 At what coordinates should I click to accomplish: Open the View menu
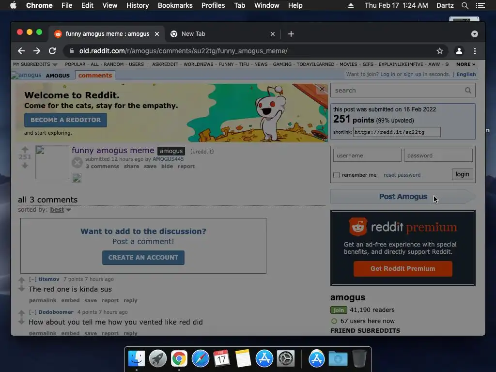109,5
